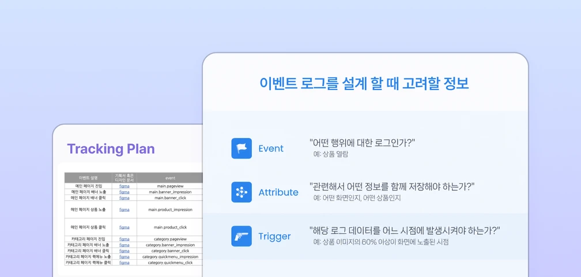The image size is (581, 277).
Task: Open figma link for category.quickmenu_impression row
Action: [124, 257]
